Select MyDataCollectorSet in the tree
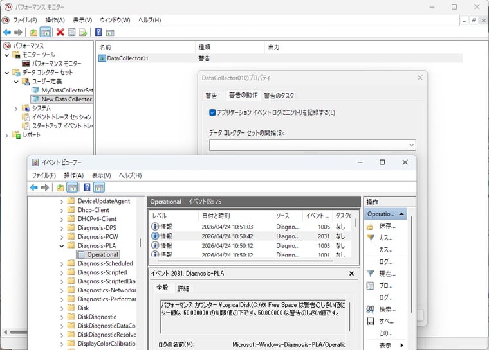The image size is (489, 350). point(62,91)
